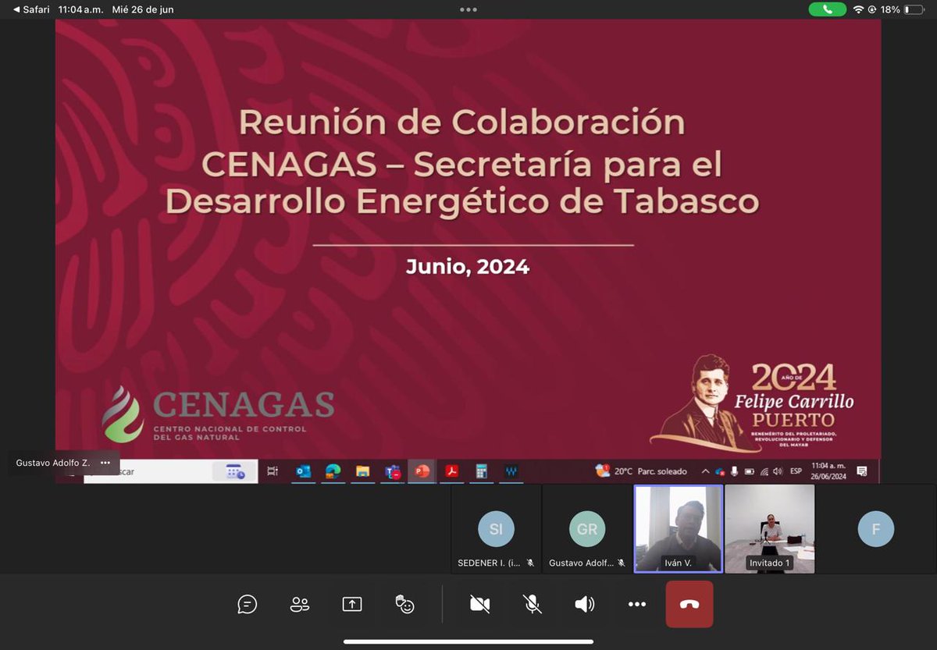Tap the muted mic icon on SEDENER tile

531,563
